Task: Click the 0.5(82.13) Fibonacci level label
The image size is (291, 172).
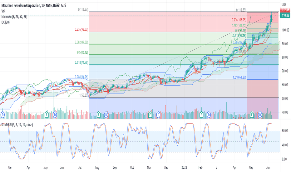Action: tap(83, 53)
